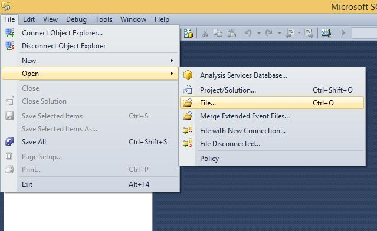Click the Start Debugging play arrow
Viewport: 377px width, 231px height.
click(x=343, y=33)
